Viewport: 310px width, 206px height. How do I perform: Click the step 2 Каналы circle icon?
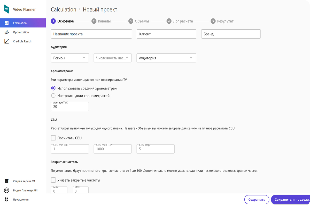coord(94,21)
